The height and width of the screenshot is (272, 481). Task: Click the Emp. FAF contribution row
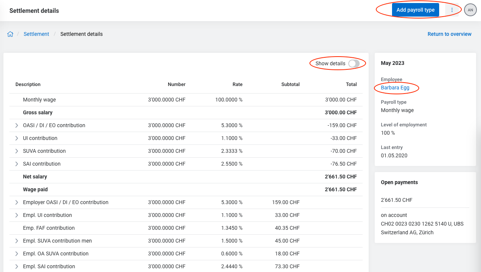49,228
